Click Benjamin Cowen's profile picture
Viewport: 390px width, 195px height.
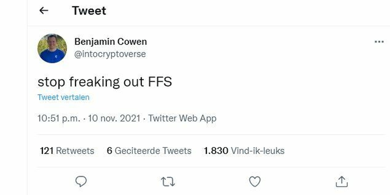(52, 48)
